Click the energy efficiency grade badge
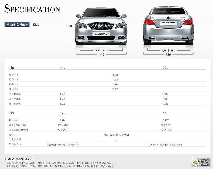This screenshot has height=169, width=213. (201, 162)
